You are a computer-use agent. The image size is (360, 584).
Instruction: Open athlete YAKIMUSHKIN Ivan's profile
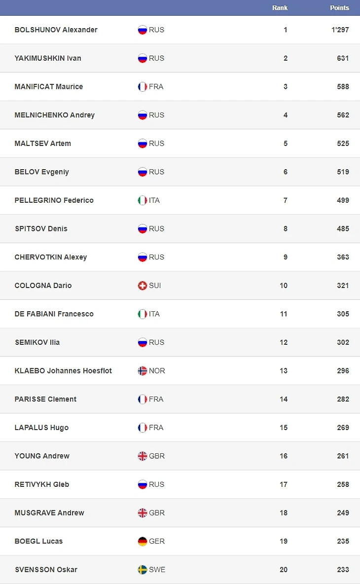click(x=48, y=58)
